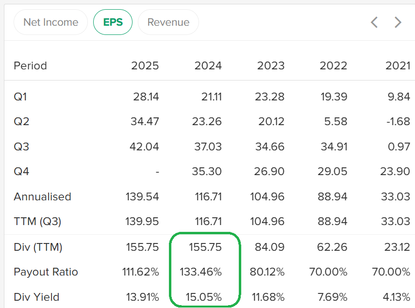Click the Q3 row label

pyautogui.click(x=21, y=146)
